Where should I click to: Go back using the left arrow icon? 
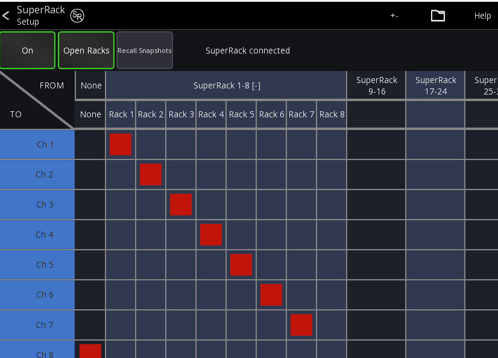(x=5, y=16)
